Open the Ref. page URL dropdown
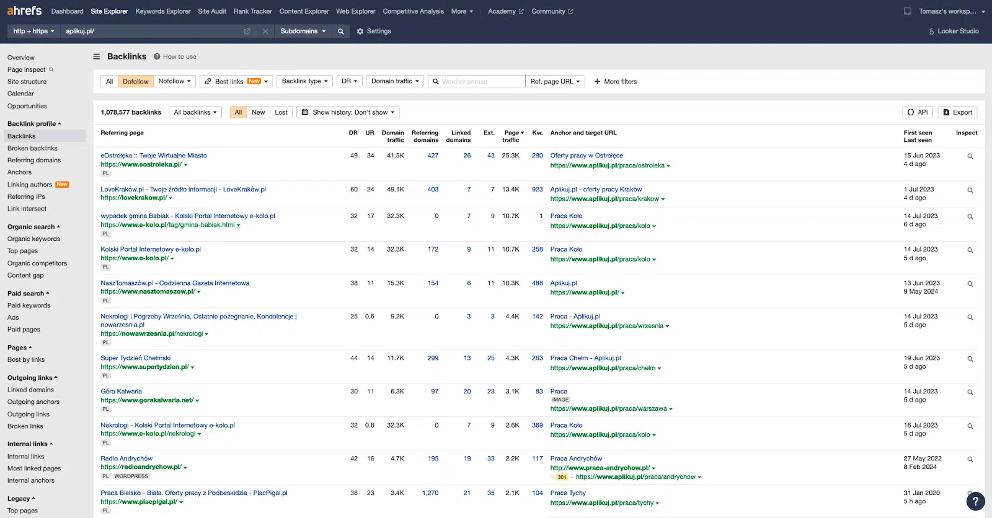 555,81
